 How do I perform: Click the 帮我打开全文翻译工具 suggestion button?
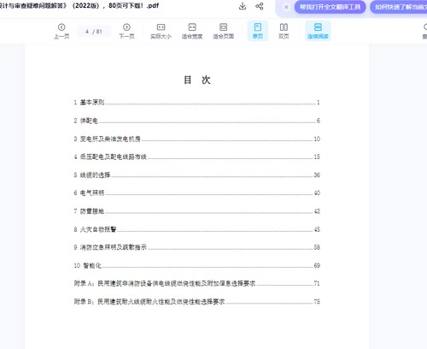(330, 7)
